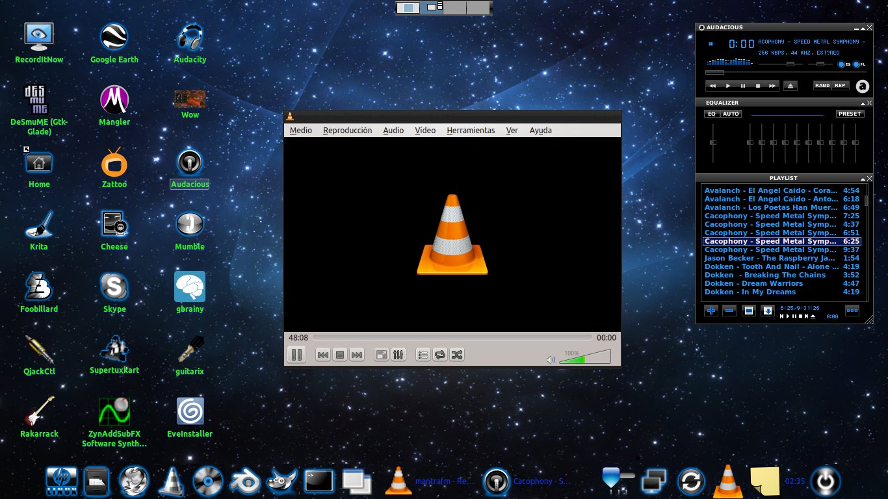Screen dimensions: 888x499
Task: Shade the Playlist window with arrow
Action: click(x=863, y=178)
